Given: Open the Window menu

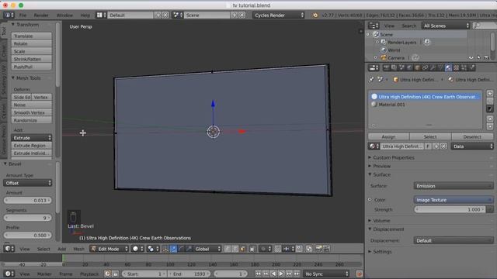Looking at the screenshot, I should [x=64, y=15].
